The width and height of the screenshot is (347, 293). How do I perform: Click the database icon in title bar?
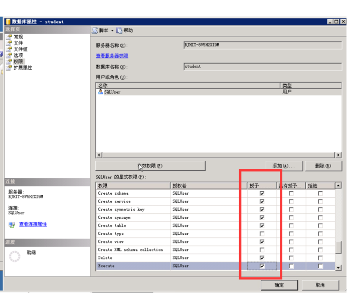coord(8,22)
